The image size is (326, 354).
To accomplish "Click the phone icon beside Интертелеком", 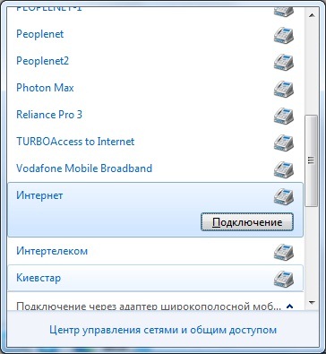I will pyautogui.click(x=284, y=252).
